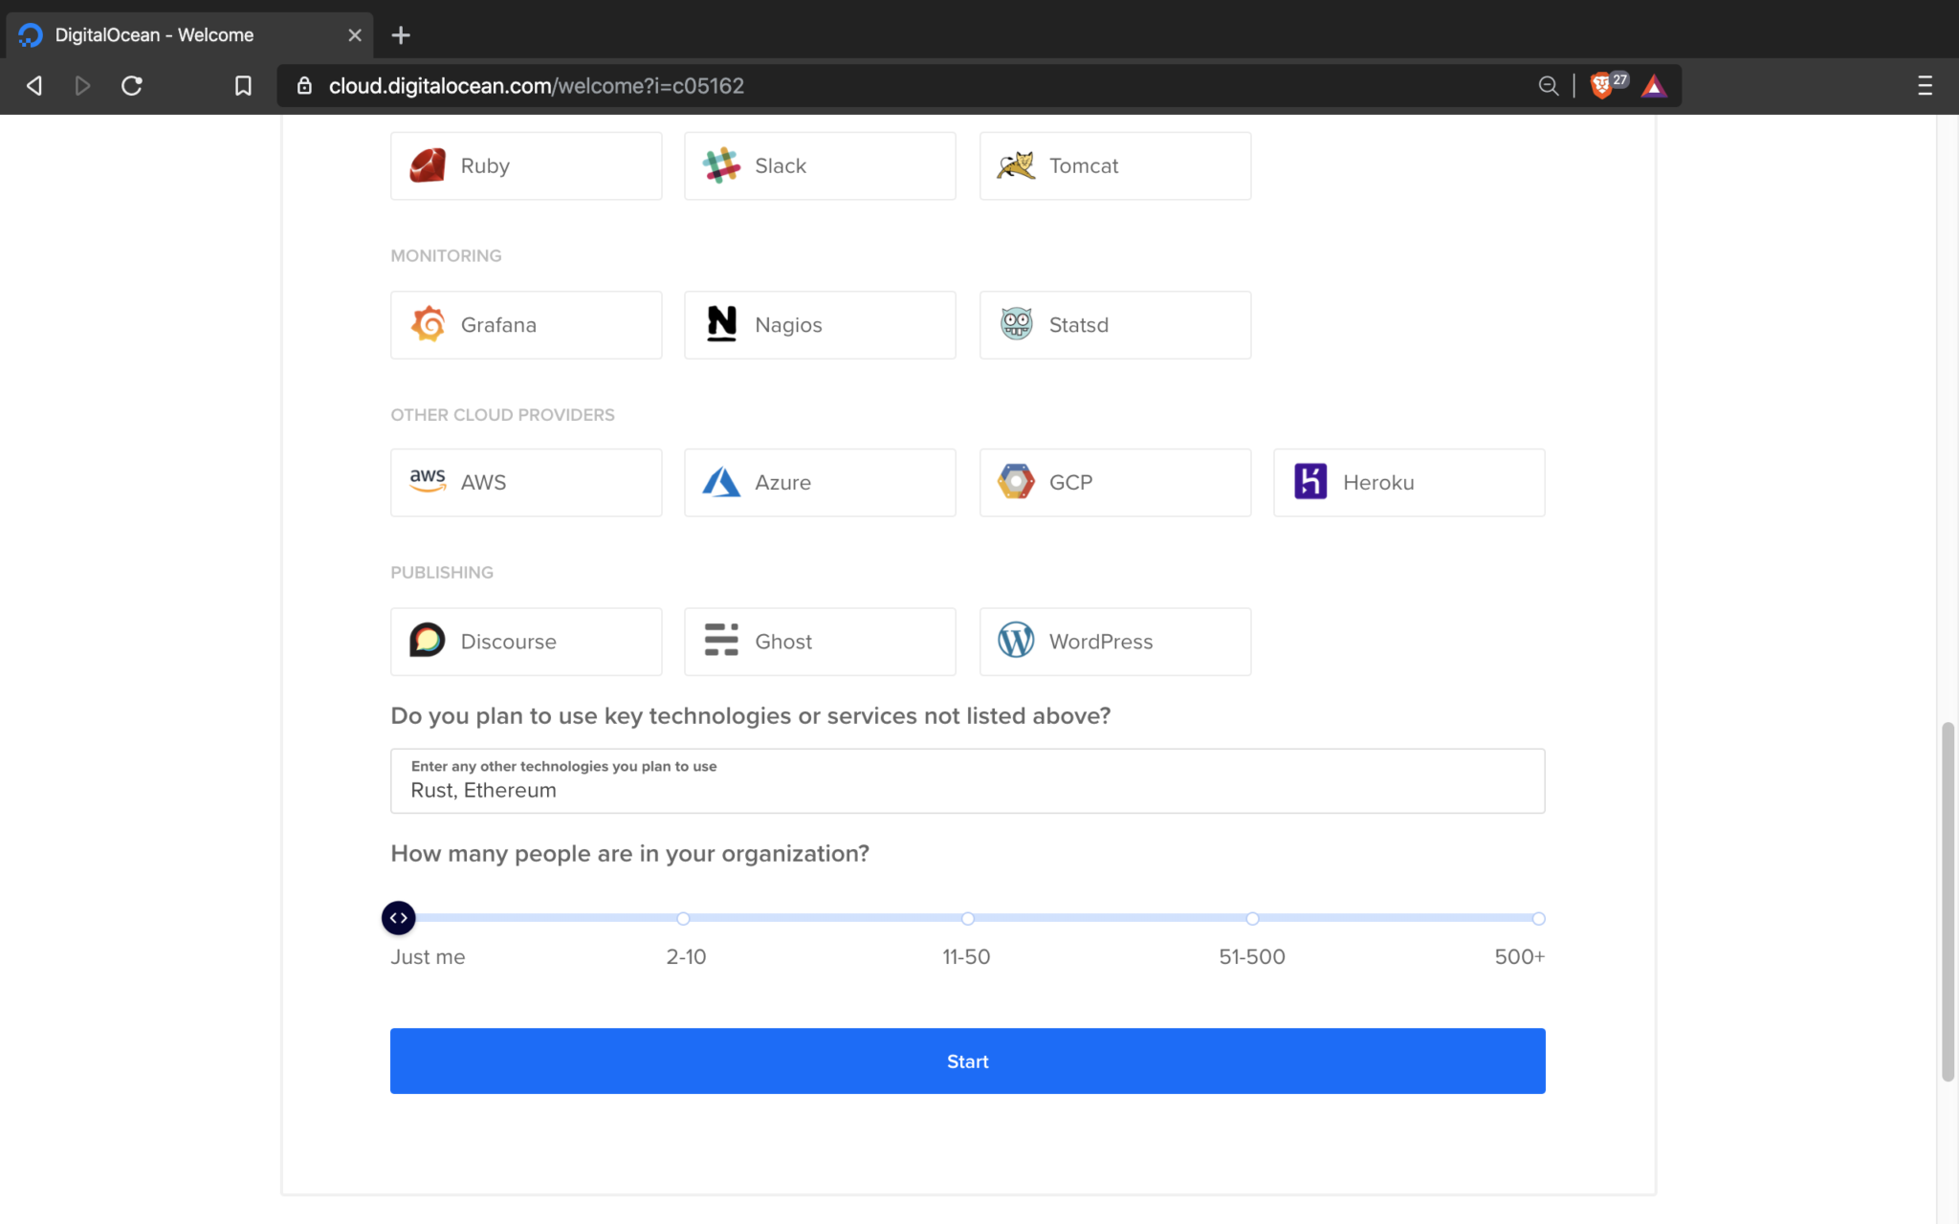The height and width of the screenshot is (1224, 1959).
Task: Click the slider handle at Just me
Action: click(x=399, y=918)
